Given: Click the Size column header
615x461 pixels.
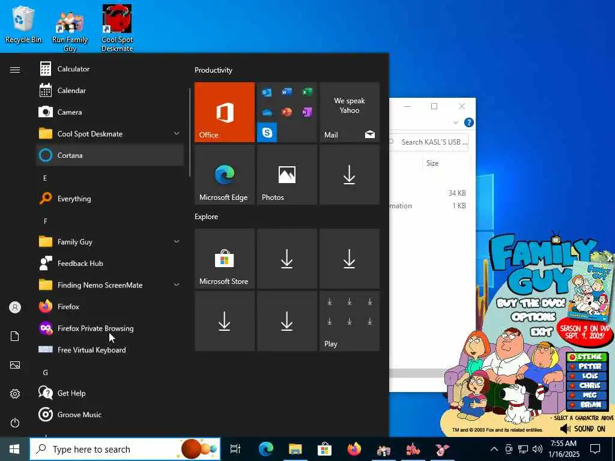Looking at the screenshot, I should (x=446, y=163).
